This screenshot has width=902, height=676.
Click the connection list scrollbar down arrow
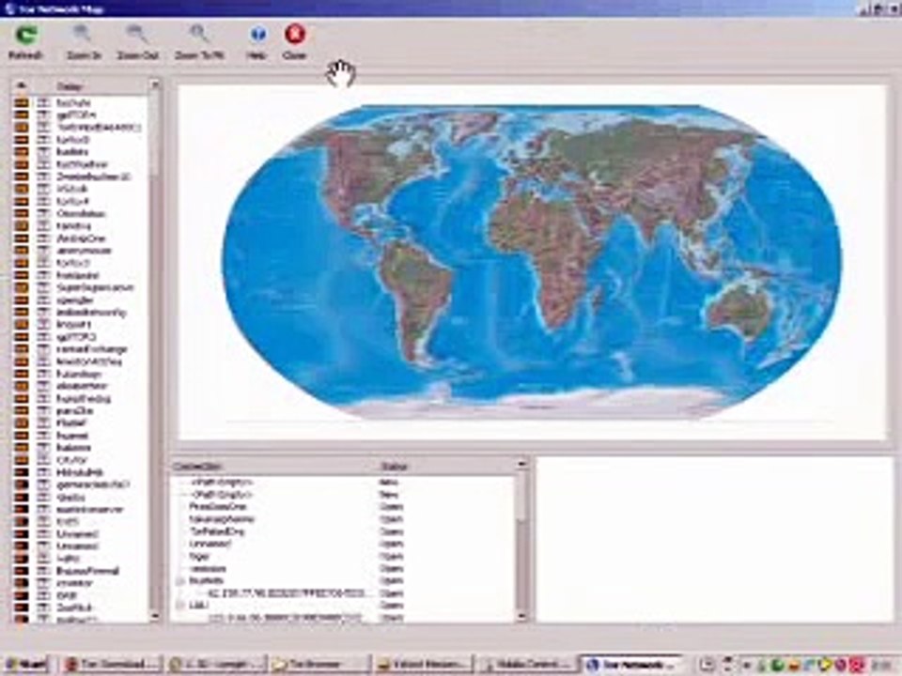pyautogui.click(x=521, y=616)
